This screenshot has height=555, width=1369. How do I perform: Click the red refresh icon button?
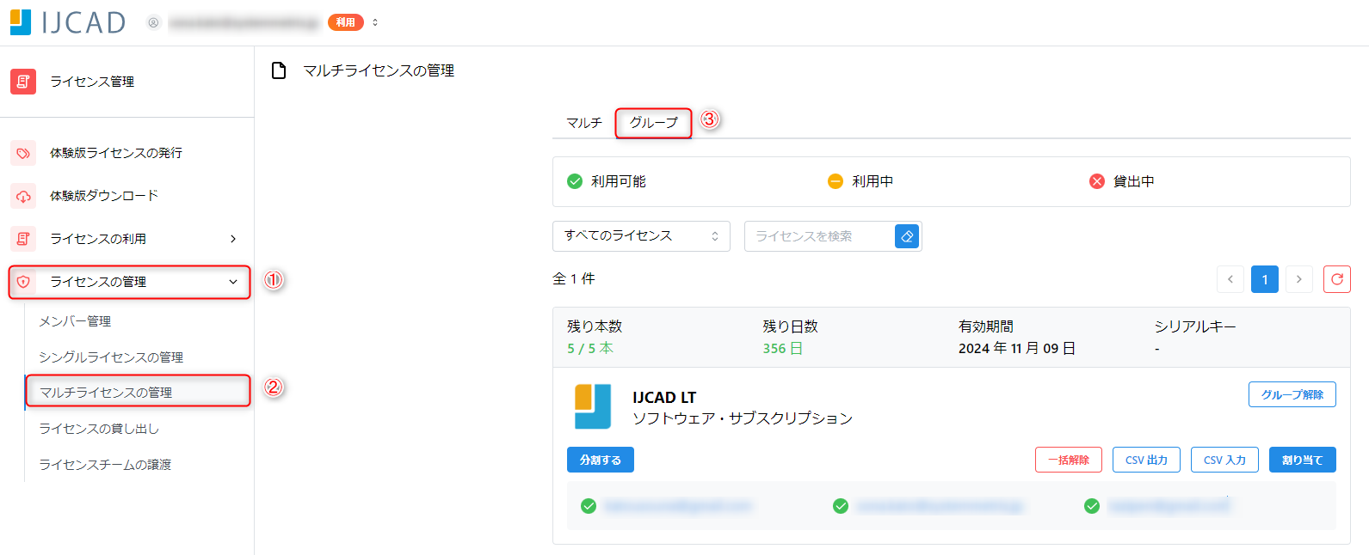1337,279
